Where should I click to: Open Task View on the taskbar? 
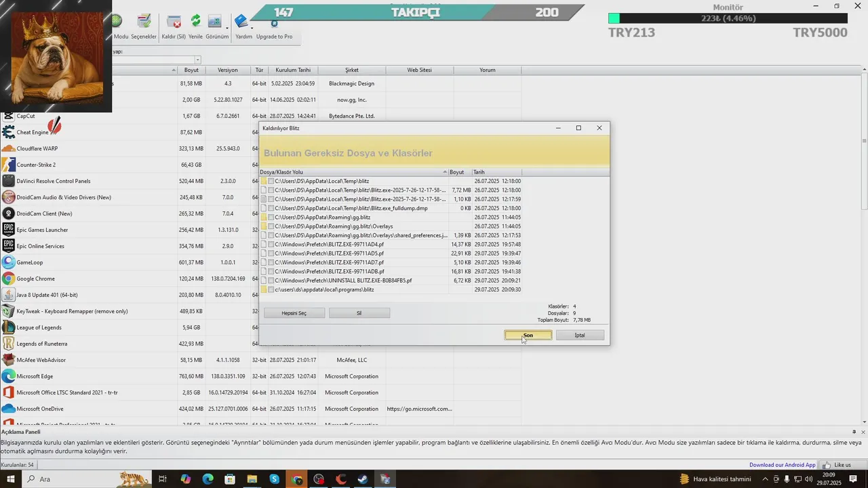[x=163, y=479]
